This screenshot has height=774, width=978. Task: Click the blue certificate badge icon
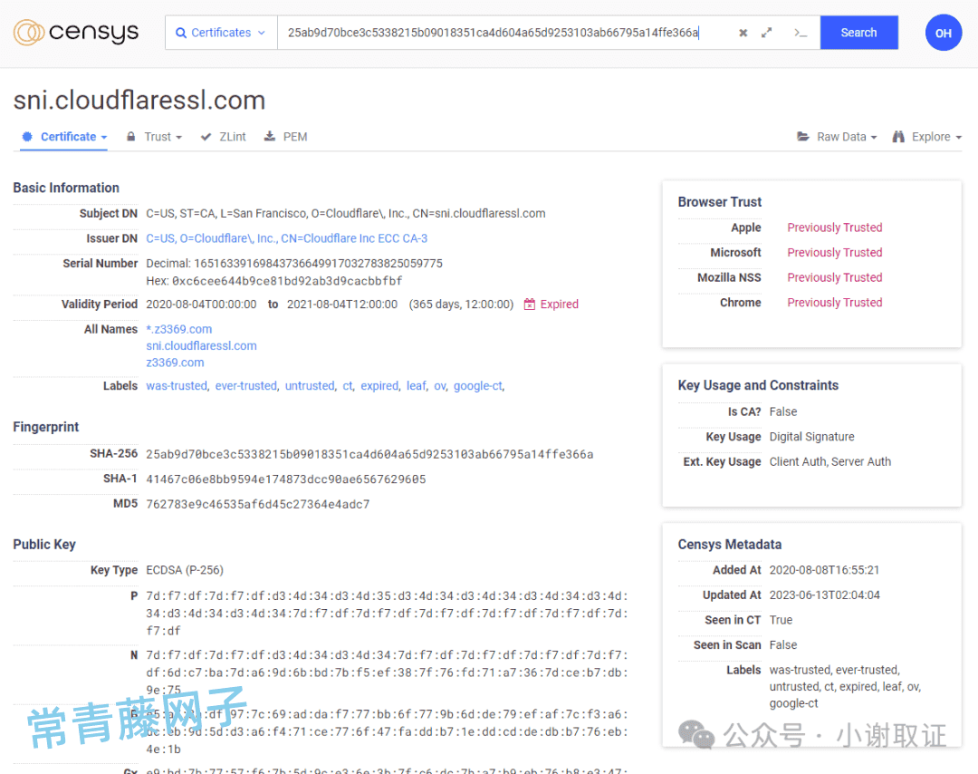pyautogui.click(x=27, y=136)
